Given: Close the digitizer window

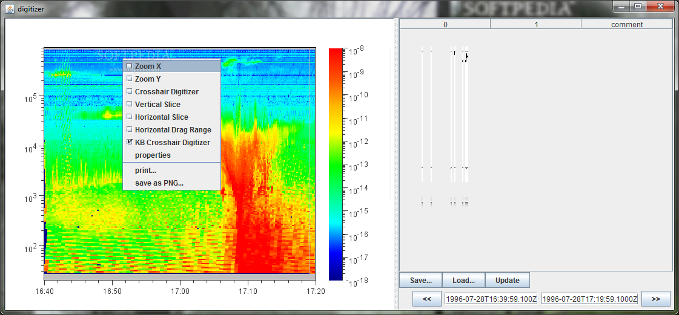Looking at the screenshot, I should point(660,6).
